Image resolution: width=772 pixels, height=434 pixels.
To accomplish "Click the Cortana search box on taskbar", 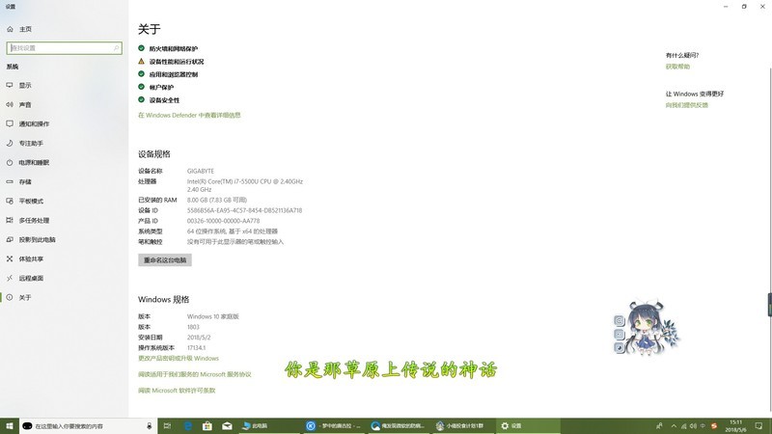I will pyautogui.click(x=88, y=425).
